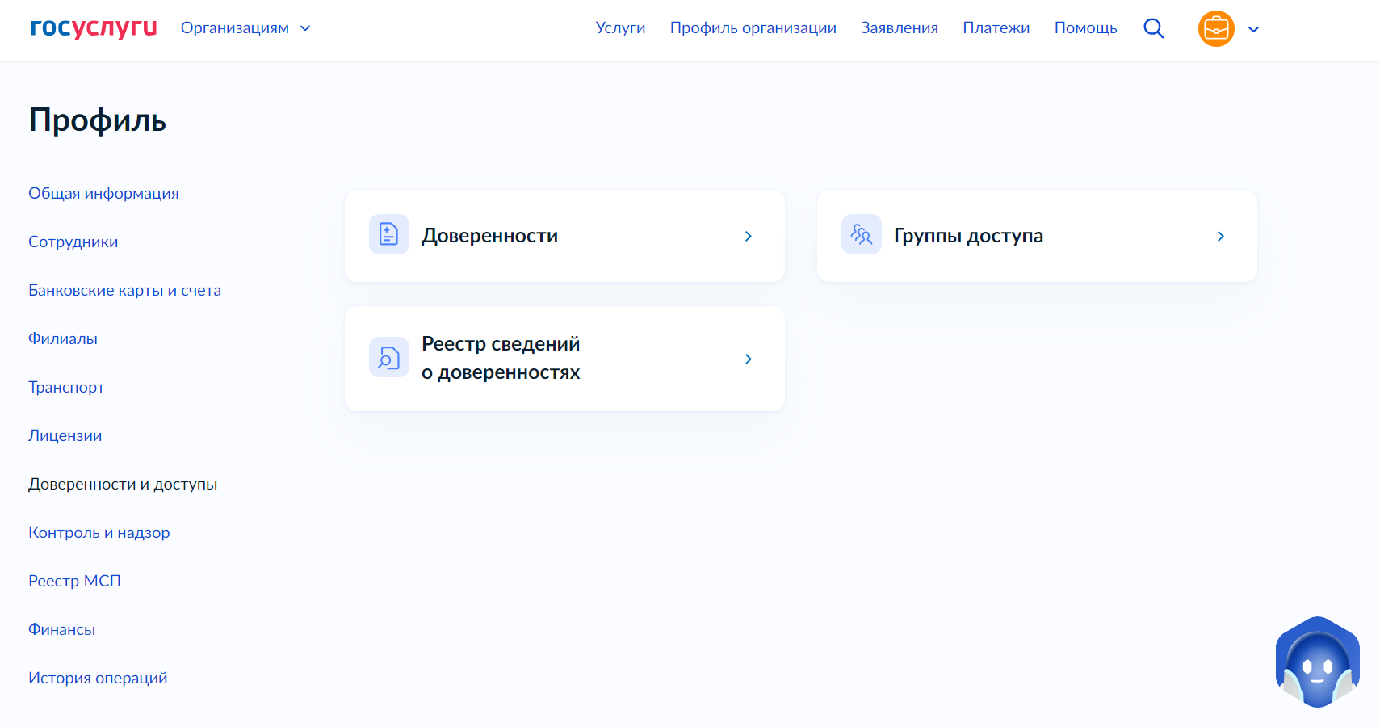Open the robot chat assistant
This screenshot has width=1380, height=727.
pos(1317,662)
